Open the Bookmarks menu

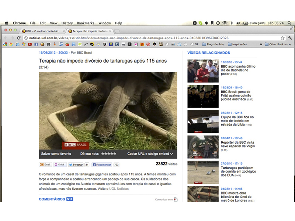point(86,23)
